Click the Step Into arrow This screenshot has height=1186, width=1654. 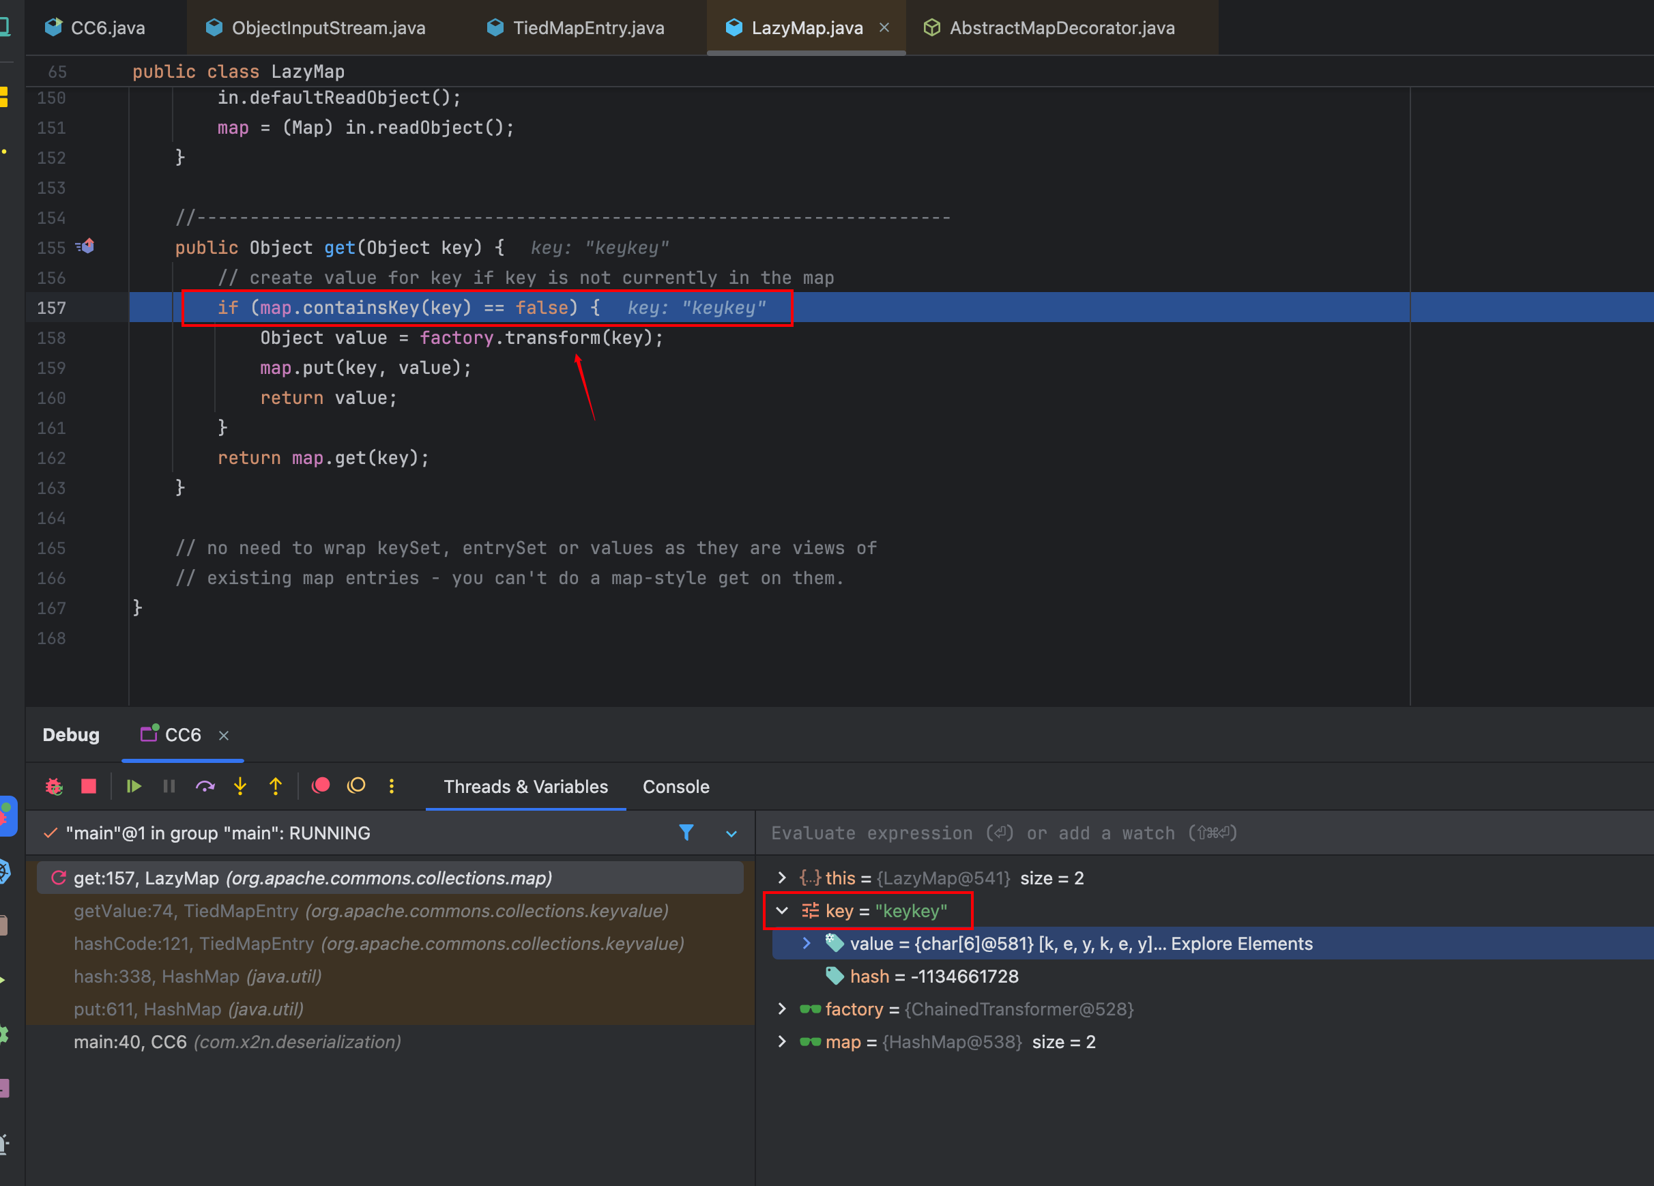(x=240, y=786)
